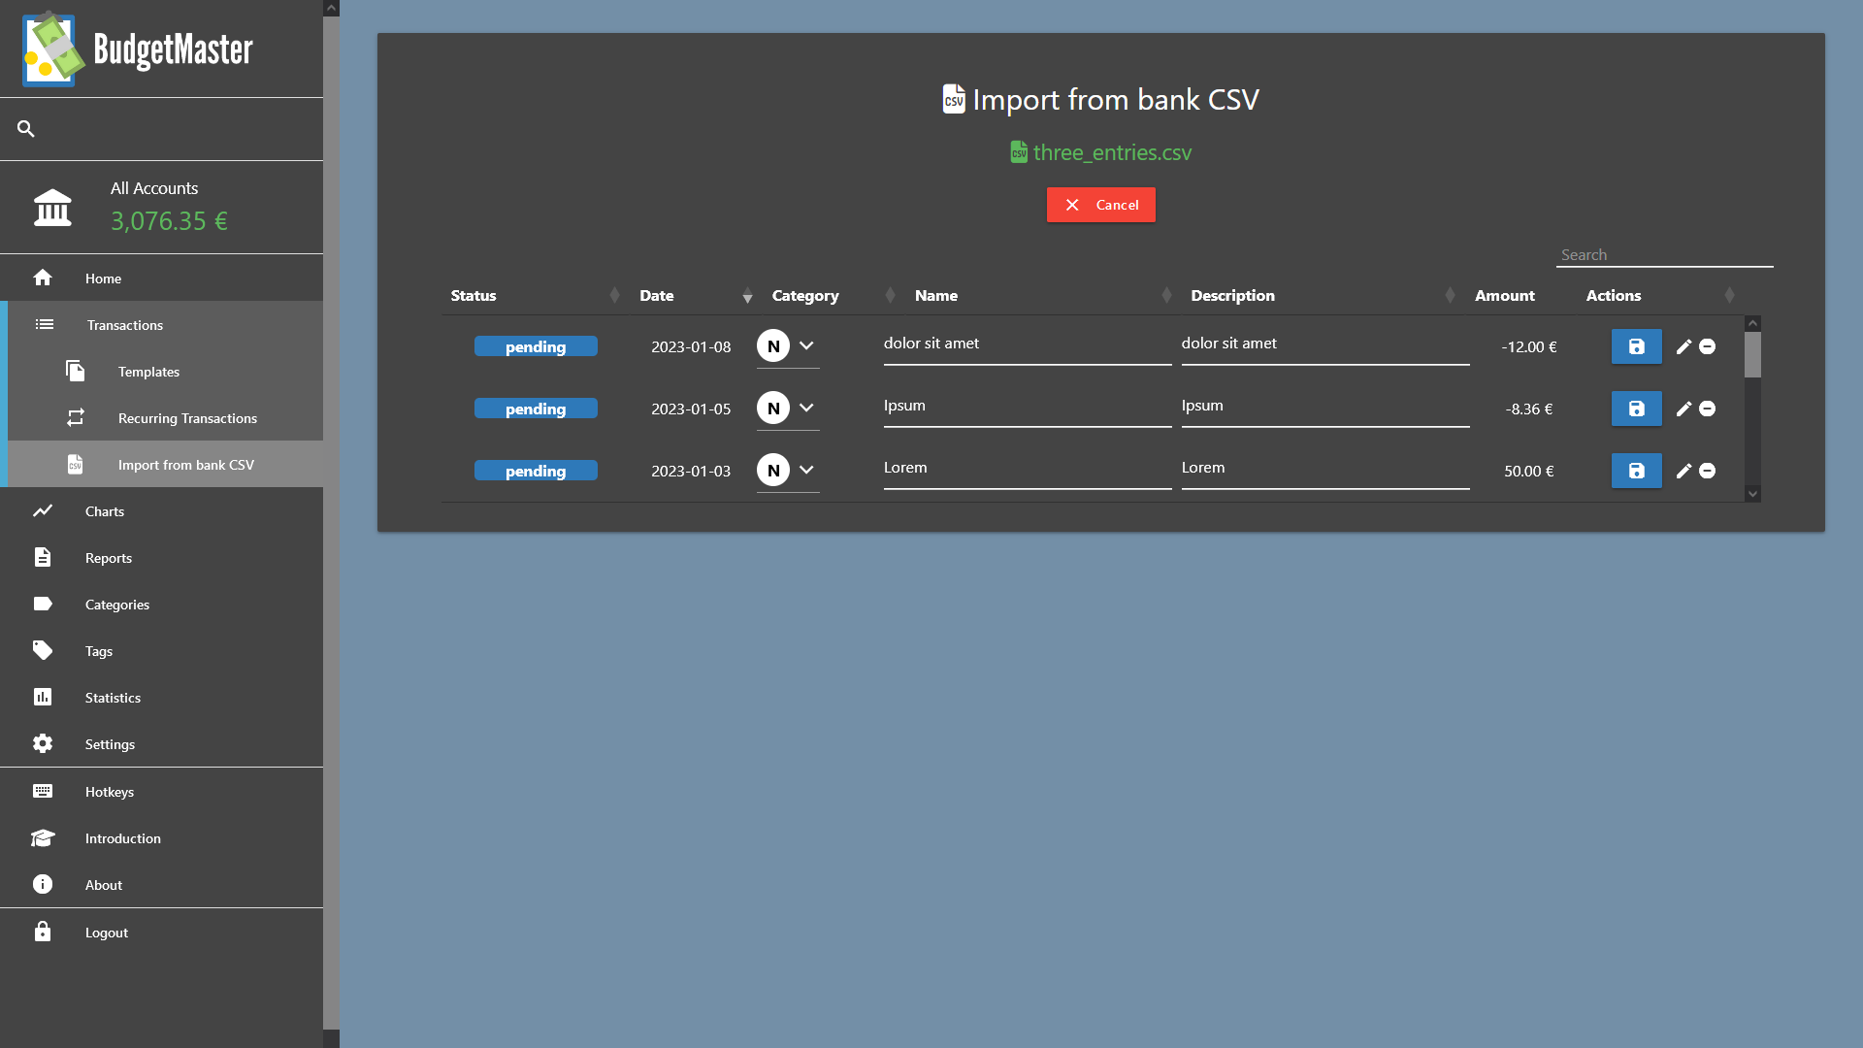The width and height of the screenshot is (1863, 1048).
Task: Click the sidebar scrollbar up arrow
Action: tap(331, 8)
